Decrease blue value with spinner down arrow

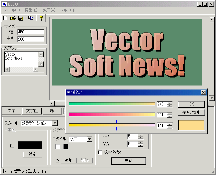tap(170, 127)
